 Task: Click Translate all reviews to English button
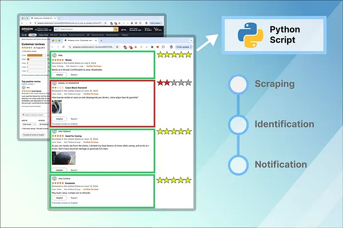pos(34,135)
